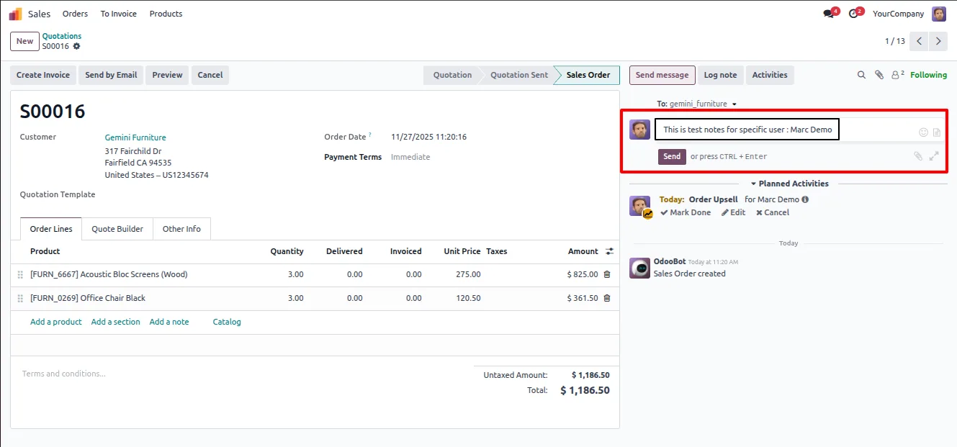The image size is (957, 447).
Task: Open the activities clock icon
Action: (855, 14)
